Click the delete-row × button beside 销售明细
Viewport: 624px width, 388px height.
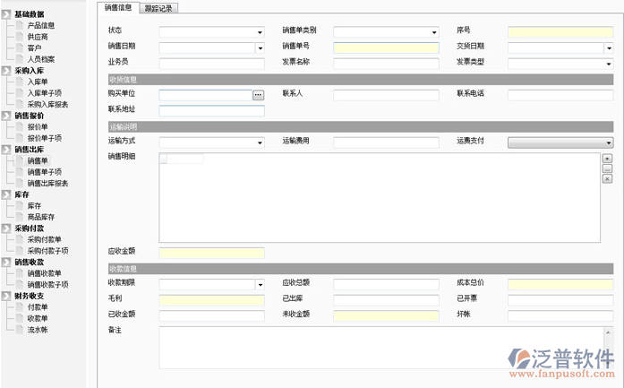607,178
